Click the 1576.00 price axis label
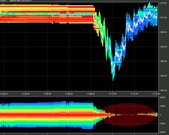This screenshot has width=169, height=135. coord(163,3)
